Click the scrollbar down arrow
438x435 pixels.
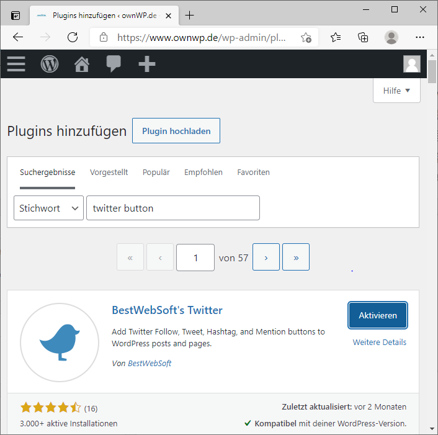point(432,429)
